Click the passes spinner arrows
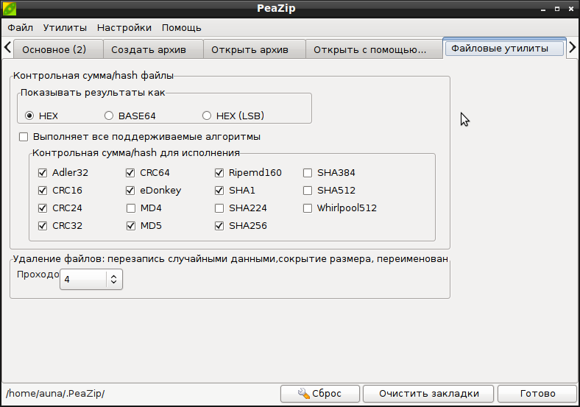580x407 pixels. pos(114,280)
